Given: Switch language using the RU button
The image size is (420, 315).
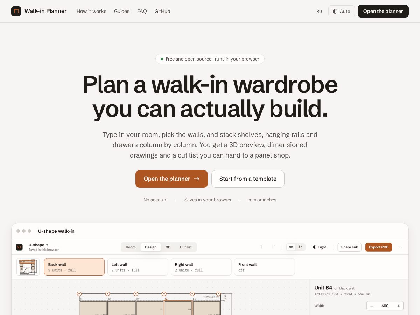Looking at the screenshot, I should (319, 11).
